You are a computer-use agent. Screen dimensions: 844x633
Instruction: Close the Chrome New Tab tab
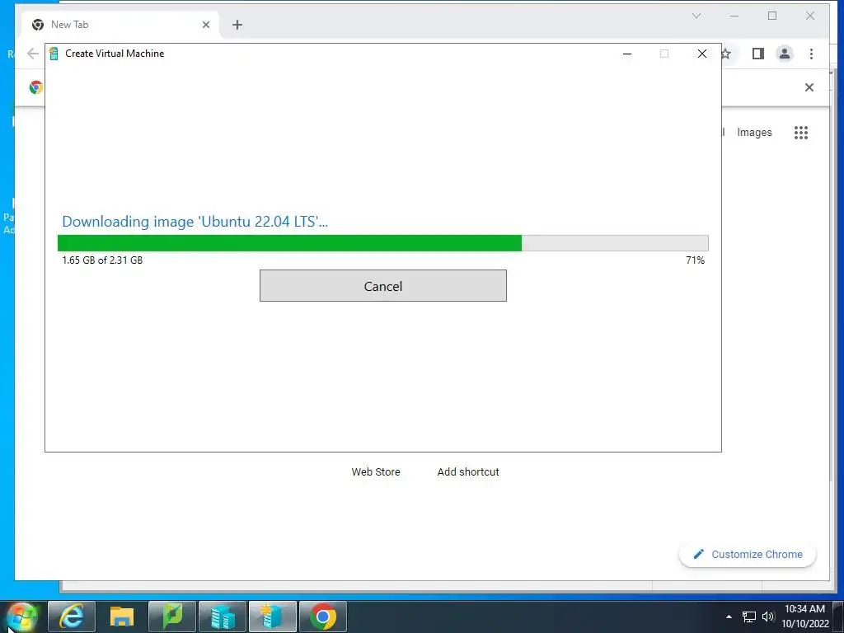click(x=205, y=25)
